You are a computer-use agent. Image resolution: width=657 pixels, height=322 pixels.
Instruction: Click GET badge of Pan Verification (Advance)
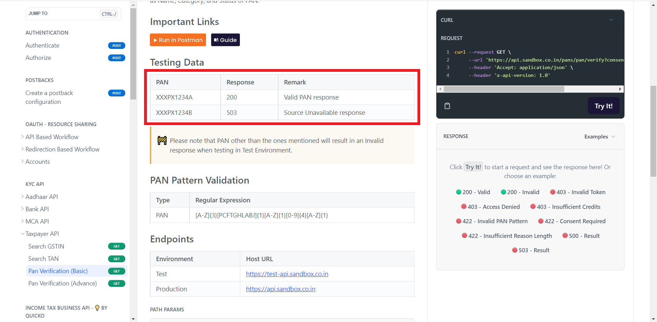117,283
